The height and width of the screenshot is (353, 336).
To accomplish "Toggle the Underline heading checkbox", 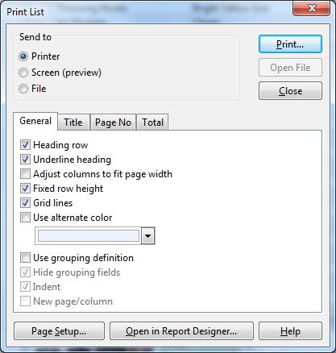I will [25, 160].
